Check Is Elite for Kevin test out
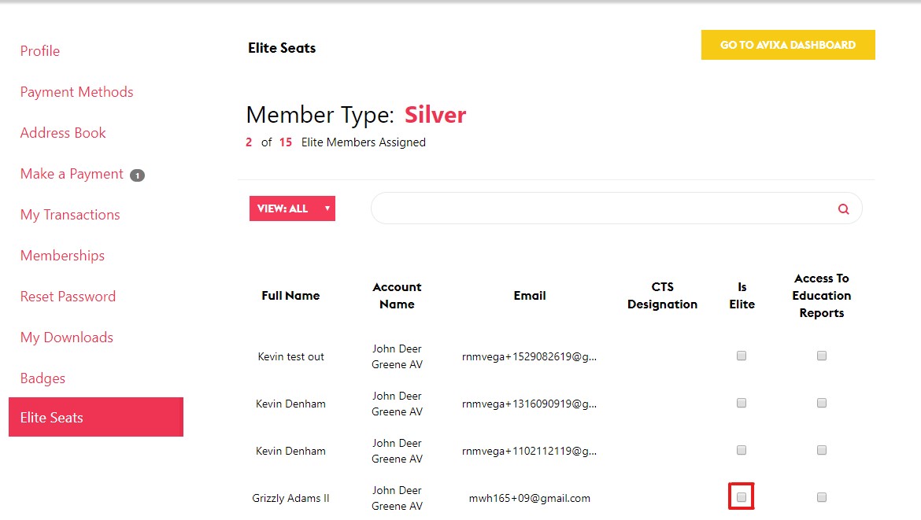 coord(742,356)
